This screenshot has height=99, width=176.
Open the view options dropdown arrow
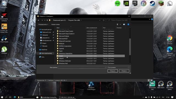[120, 24]
